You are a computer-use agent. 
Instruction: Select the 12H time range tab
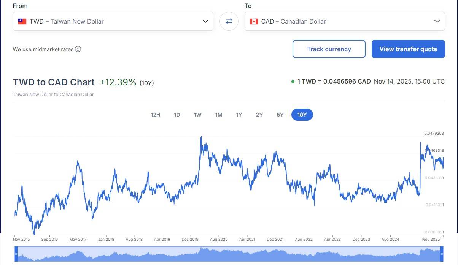(156, 115)
